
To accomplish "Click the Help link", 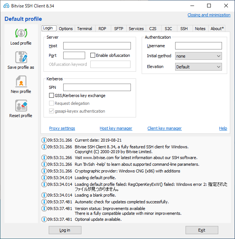I will pyautogui.click(x=223, y=128).
